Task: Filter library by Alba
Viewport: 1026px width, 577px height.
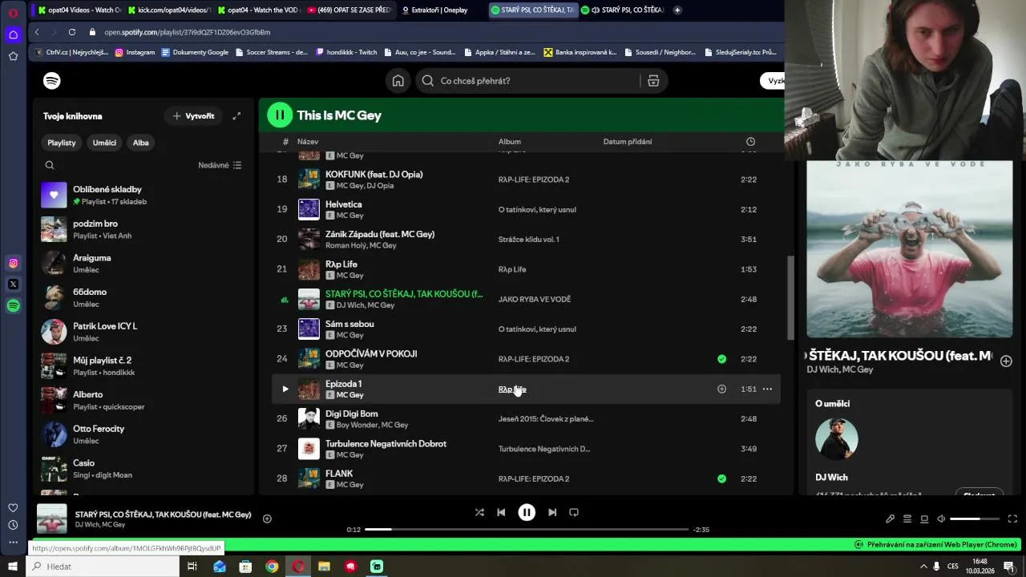Action: coord(141,143)
